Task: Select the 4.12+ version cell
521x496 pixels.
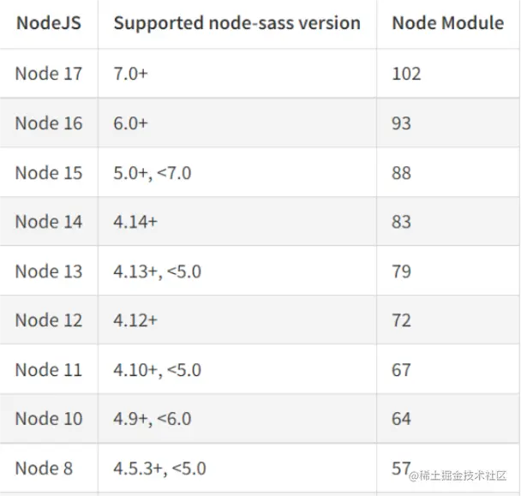Action: tap(135, 320)
